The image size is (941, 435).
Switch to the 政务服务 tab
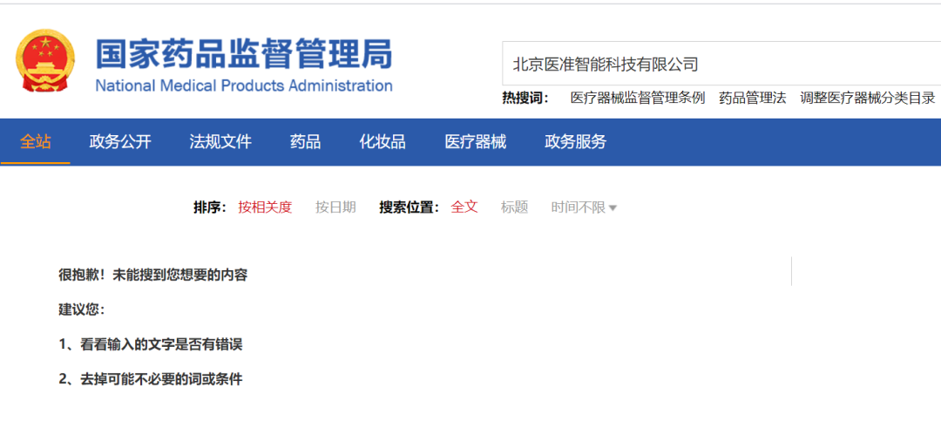pyautogui.click(x=576, y=142)
